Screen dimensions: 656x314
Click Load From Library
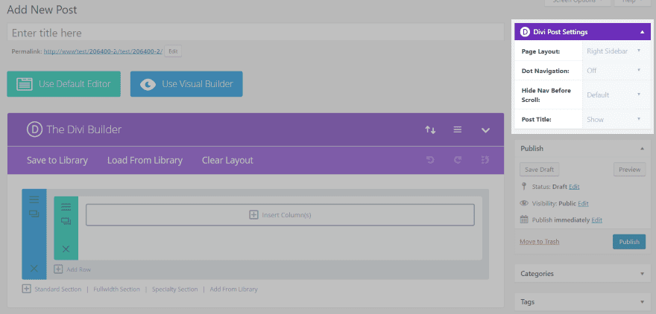(145, 160)
